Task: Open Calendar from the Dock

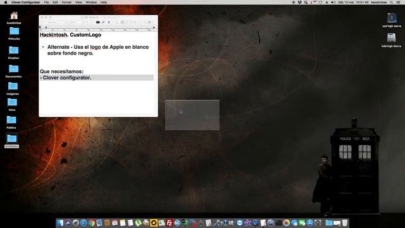Action: point(115,223)
